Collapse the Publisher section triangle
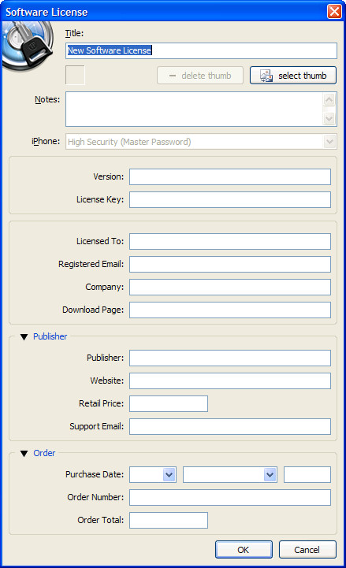The width and height of the screenshot is (346, 568). click(24, 337)
